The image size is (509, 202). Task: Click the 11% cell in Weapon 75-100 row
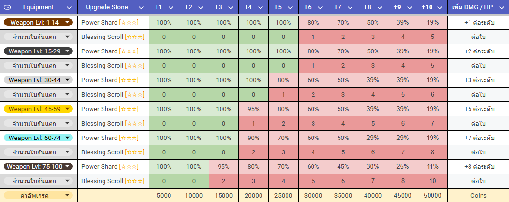pos(432,167)
